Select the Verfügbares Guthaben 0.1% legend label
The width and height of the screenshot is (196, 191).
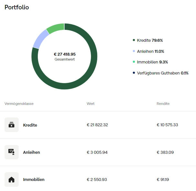pyautogui.click(x=163, y=73)
